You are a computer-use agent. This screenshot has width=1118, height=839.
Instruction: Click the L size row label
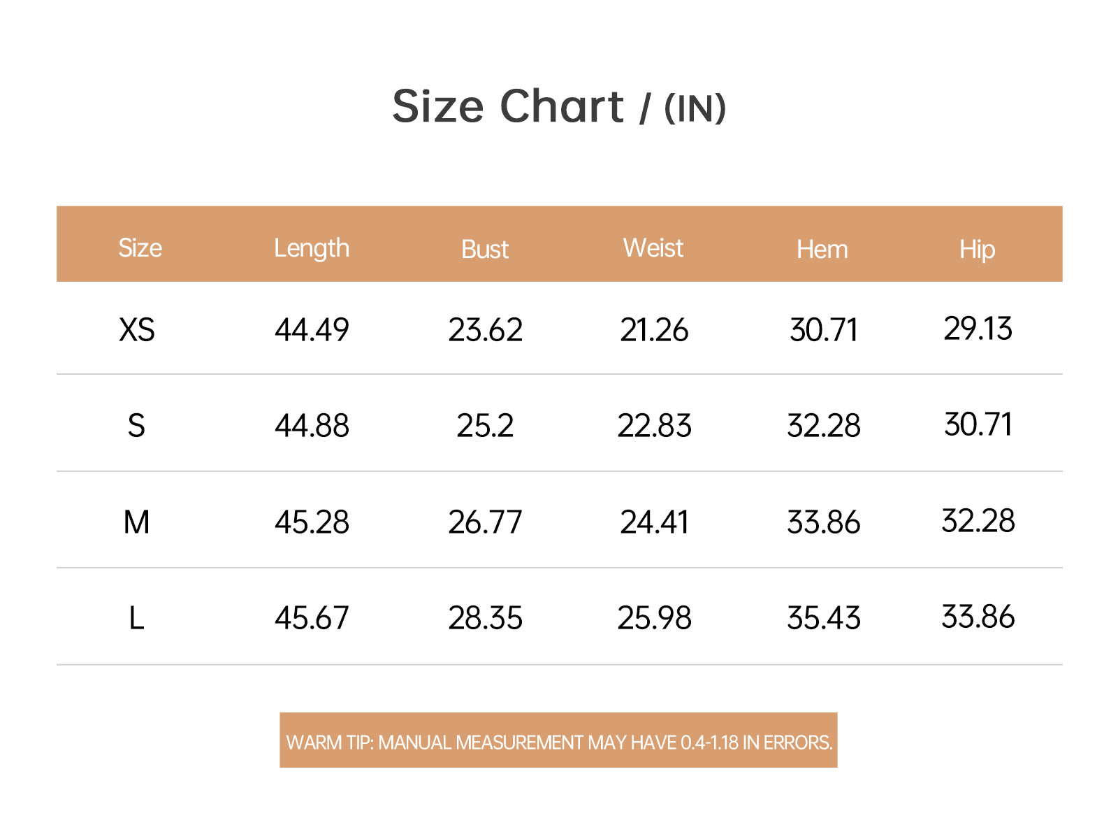(136, 618)
